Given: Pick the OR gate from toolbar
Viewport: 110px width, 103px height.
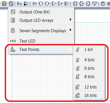Looking at the screenshot, I should point(54,4).
